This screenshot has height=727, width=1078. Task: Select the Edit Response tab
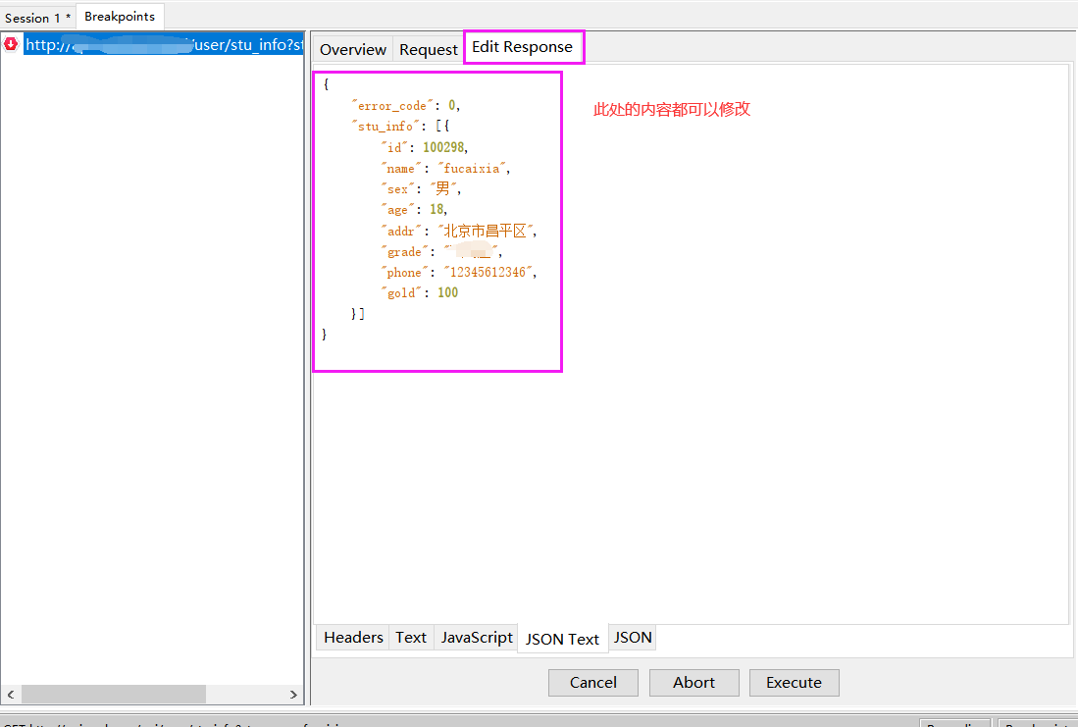(x=523, y=47)
